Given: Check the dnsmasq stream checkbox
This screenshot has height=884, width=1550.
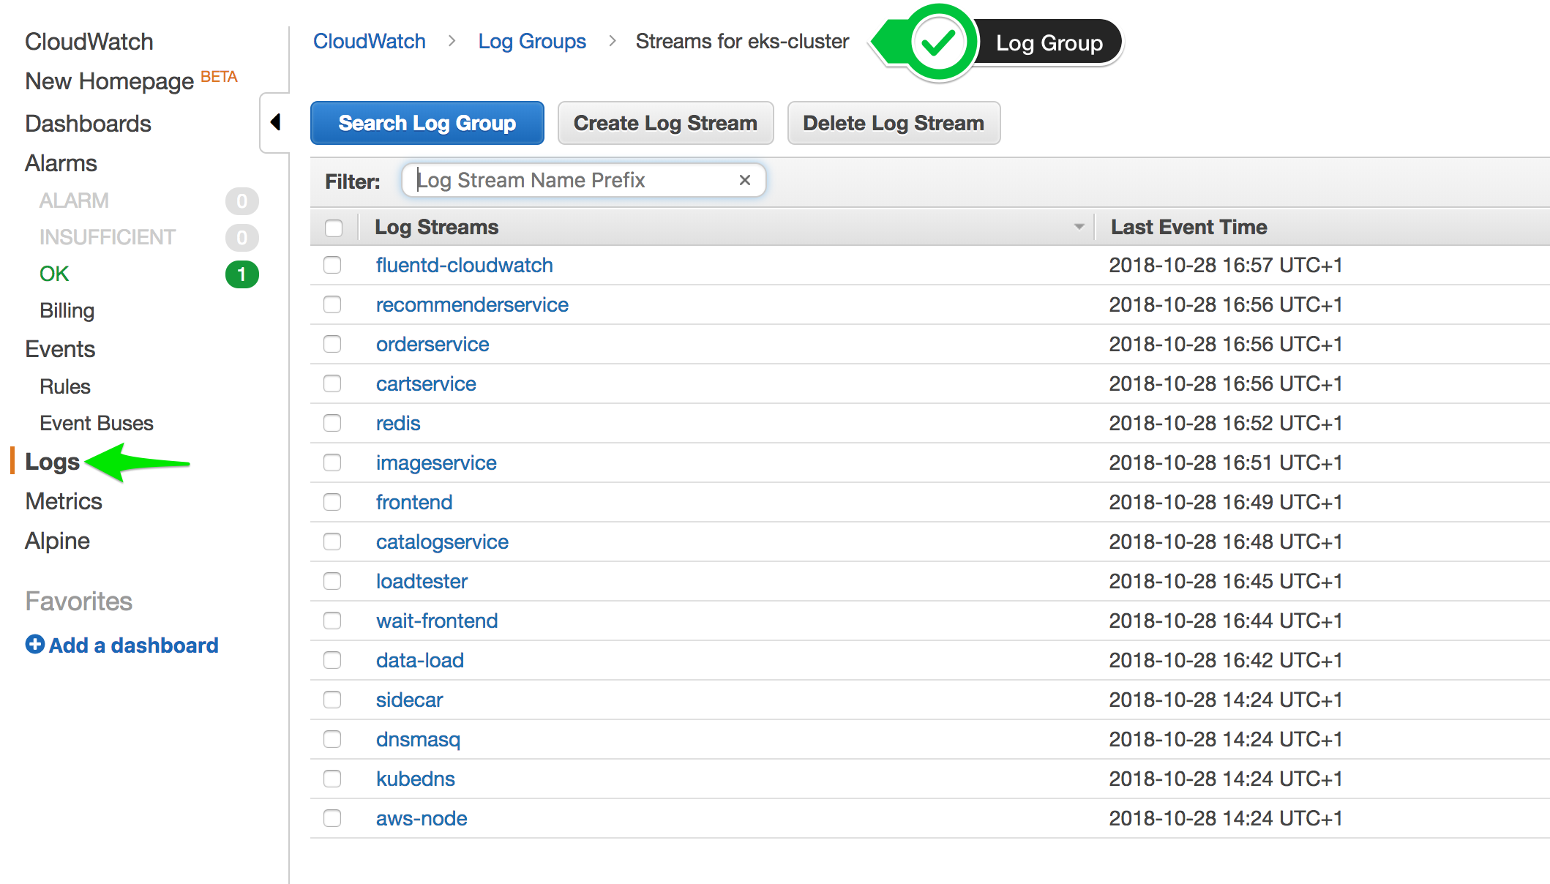Looking at the screenshot, I should coord(332,739).
